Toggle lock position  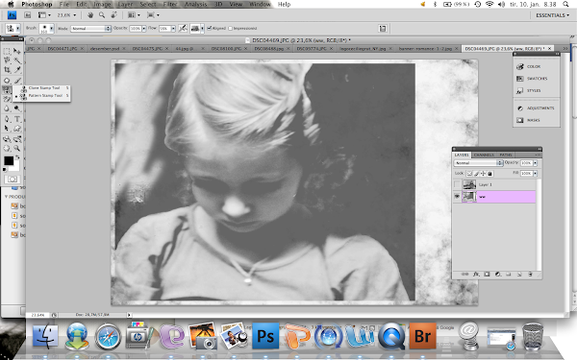(x=483, y=174)
